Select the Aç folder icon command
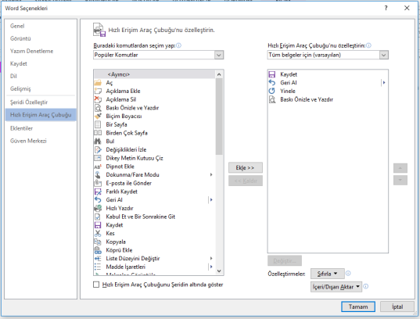 click(98, 83)
